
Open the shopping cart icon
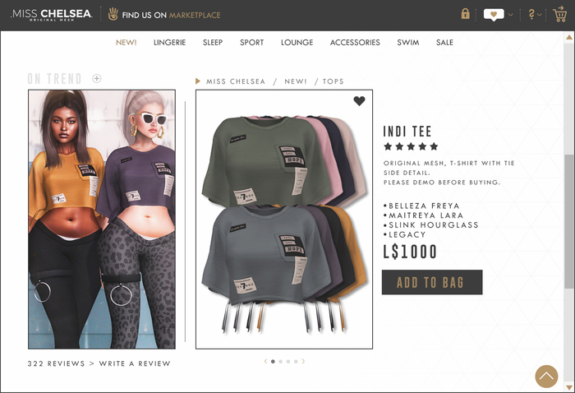click(x=560, y=14)
